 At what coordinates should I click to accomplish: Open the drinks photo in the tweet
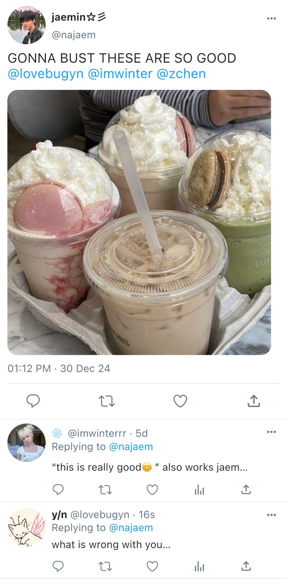pyautogui.click(x=139, y=222)
